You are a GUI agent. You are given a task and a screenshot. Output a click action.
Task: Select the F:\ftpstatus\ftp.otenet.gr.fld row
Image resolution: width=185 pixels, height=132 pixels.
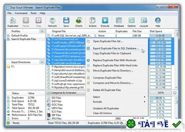(x=66, y=88)
